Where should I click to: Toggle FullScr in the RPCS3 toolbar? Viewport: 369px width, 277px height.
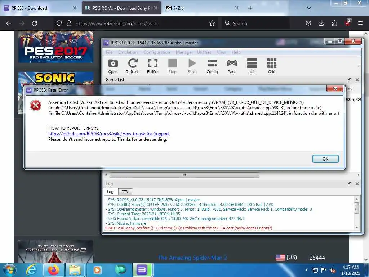152,66
